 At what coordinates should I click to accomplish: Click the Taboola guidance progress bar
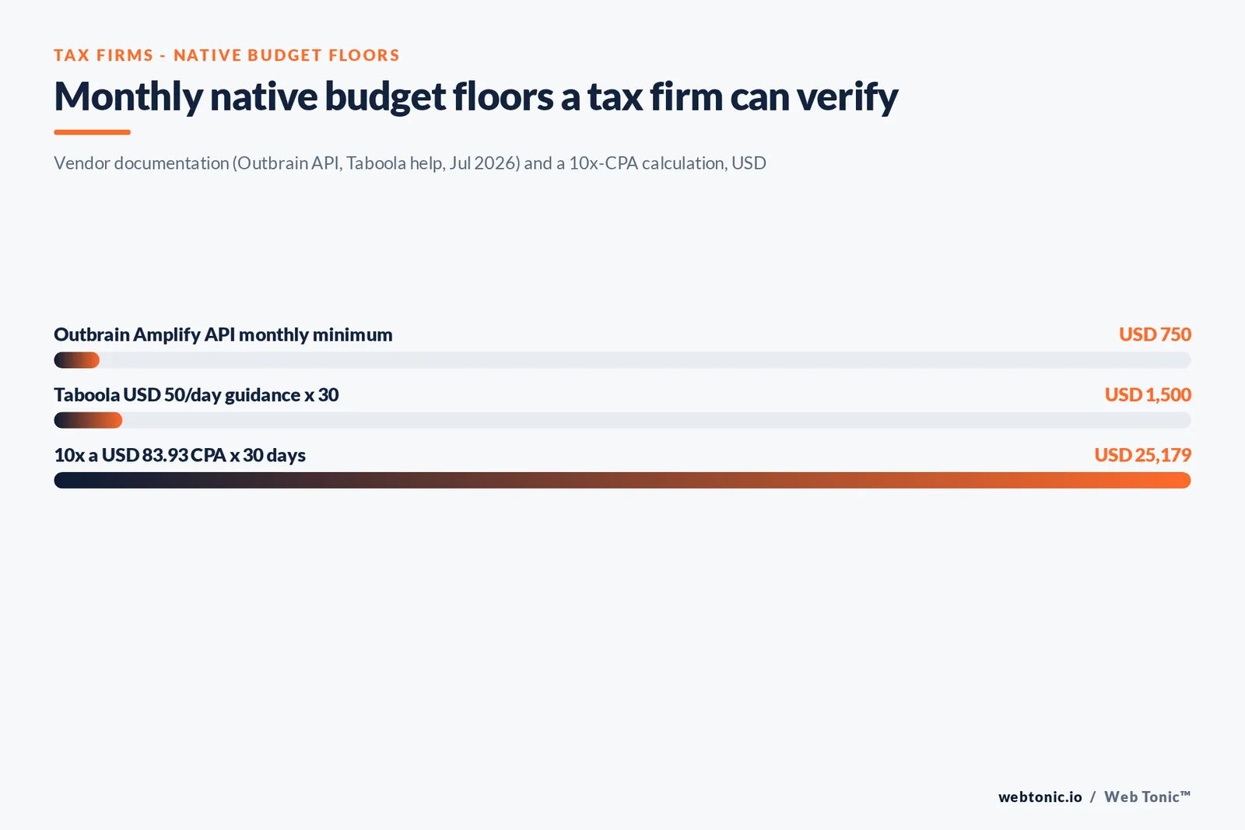pyautogui.click(x=622, y=420)
